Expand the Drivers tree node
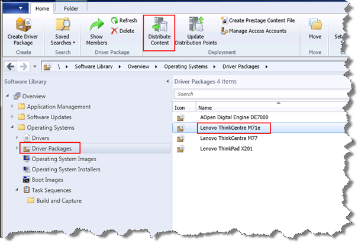The height and width of the screenshot is (243, 358). point(17,138)
